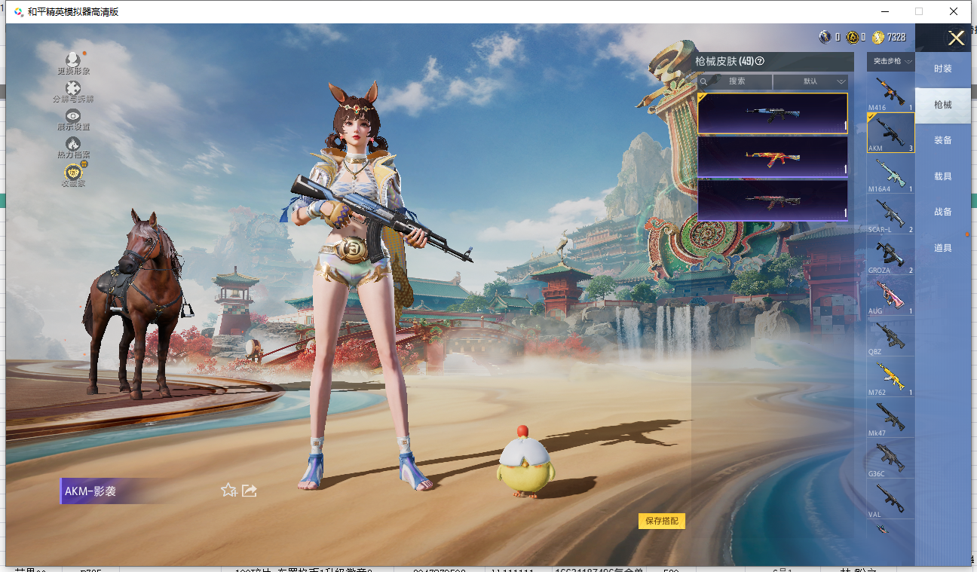This screenshot has width=977, height=572.
Task: Close the wardrobe with the X icon
Action: point(956,38)
